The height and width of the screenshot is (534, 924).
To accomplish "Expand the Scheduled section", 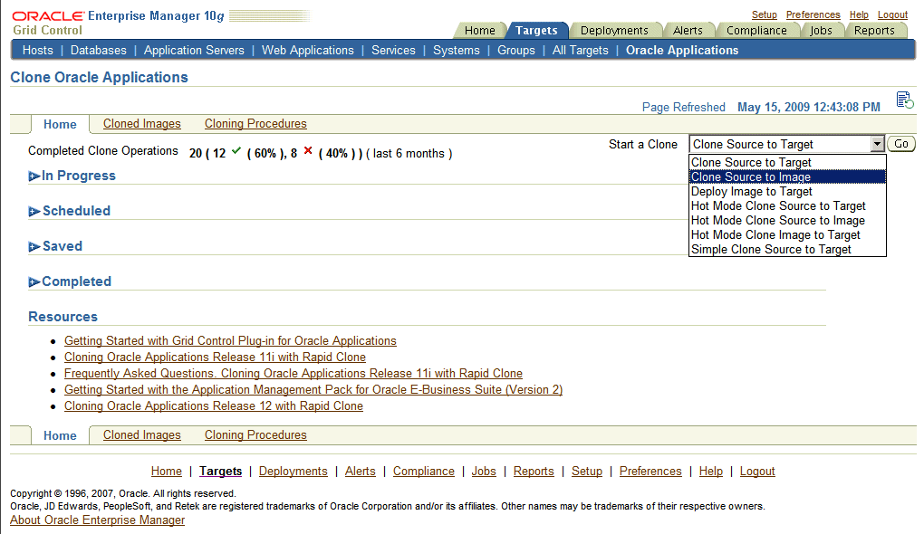I will (x=34, y=212).
